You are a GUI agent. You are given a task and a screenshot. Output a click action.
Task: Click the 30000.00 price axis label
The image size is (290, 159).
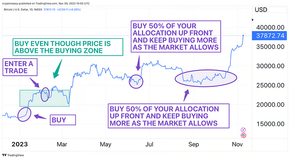pyautogui.click(x=270, y=66)
